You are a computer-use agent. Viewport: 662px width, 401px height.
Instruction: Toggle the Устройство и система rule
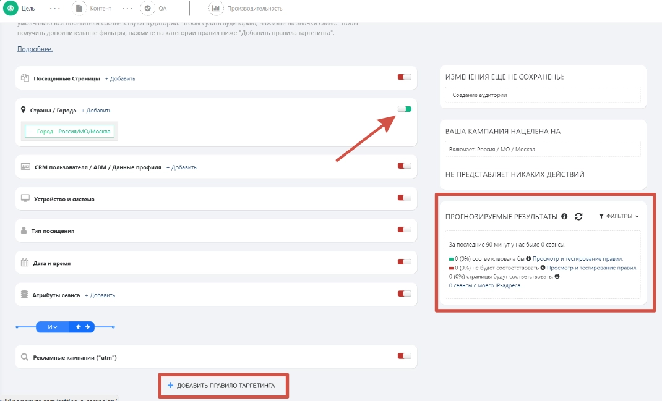tap(405, 198)
